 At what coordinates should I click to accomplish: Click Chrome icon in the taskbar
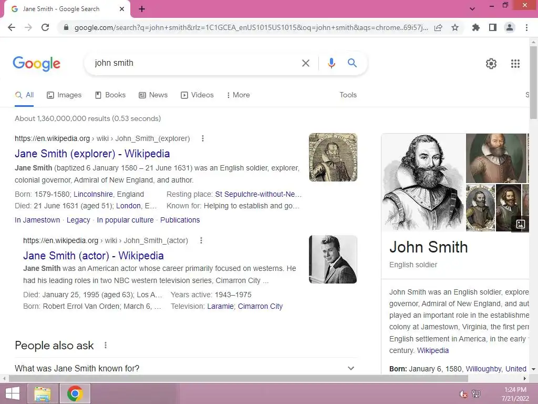click(x=75, y=393)
